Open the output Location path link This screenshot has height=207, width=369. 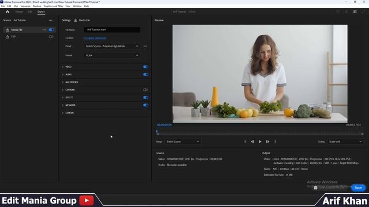(95, 38)
